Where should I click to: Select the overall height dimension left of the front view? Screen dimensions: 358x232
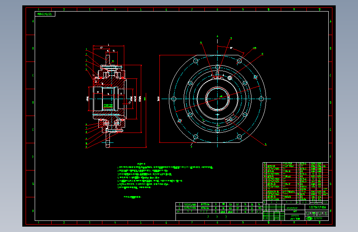pos(159,99)
